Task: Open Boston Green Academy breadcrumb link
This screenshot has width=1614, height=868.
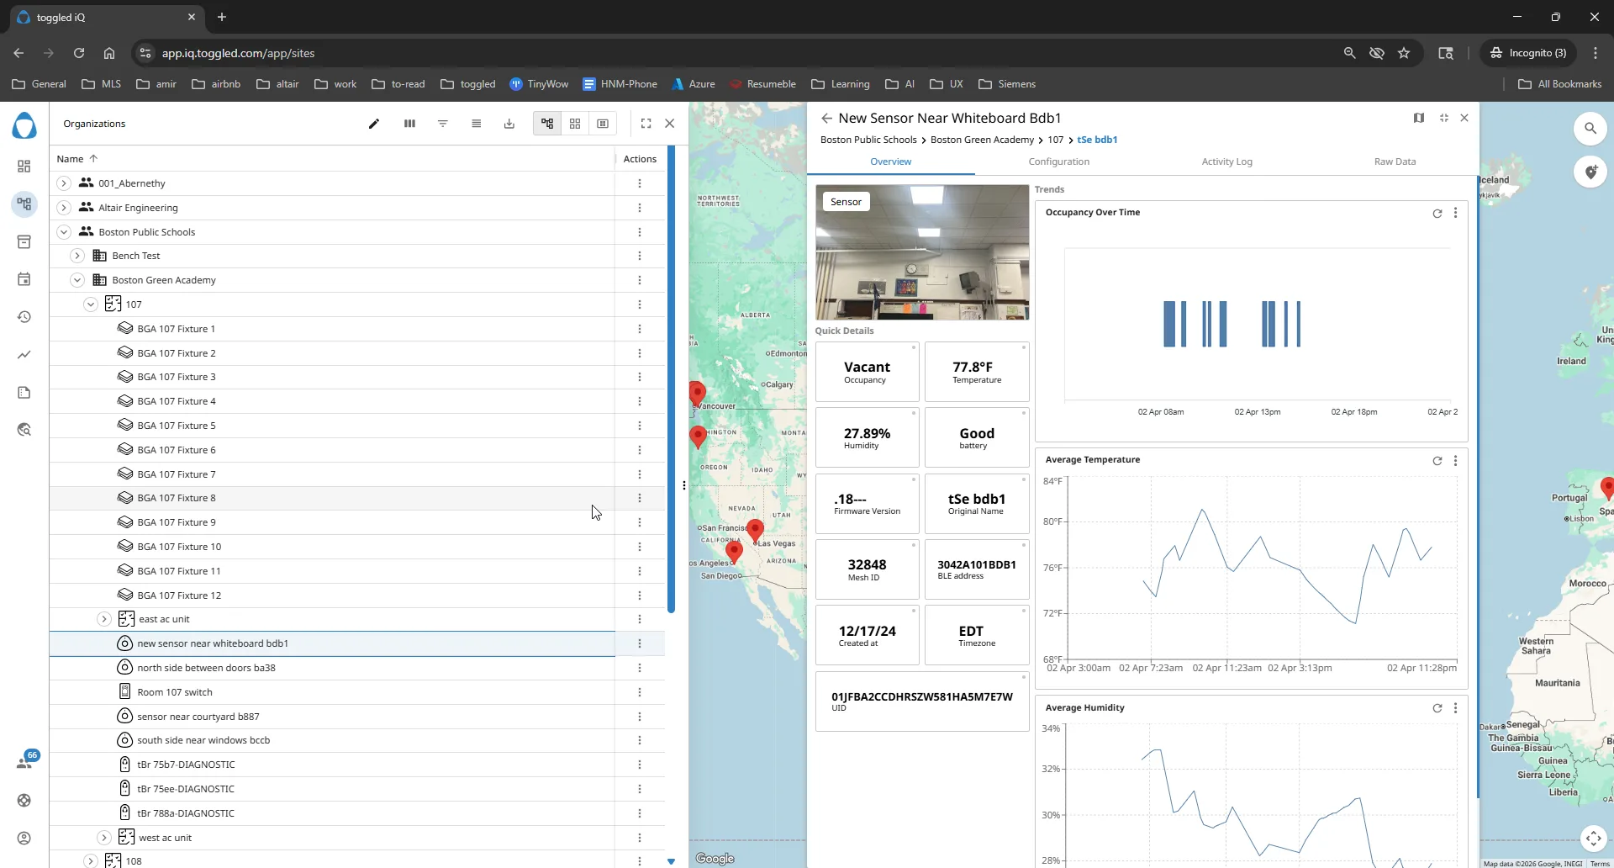Action: click(982, 140)
